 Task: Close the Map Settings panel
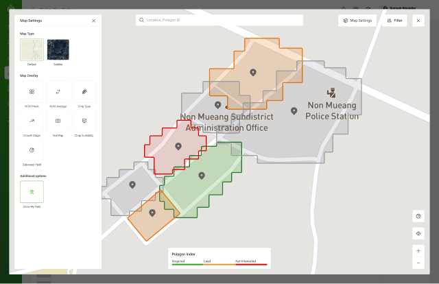tap(93, 21)
